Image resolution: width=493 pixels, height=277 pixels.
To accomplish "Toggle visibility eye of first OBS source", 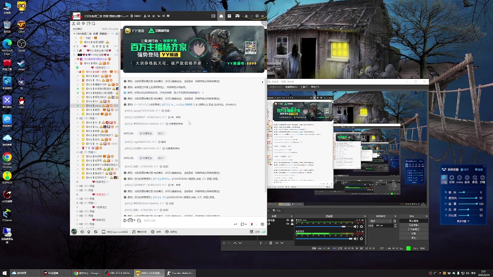I will [x=288, y=220].
